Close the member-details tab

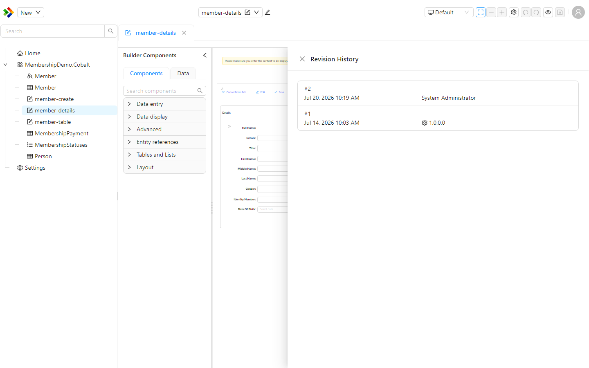tap(184, 33)
